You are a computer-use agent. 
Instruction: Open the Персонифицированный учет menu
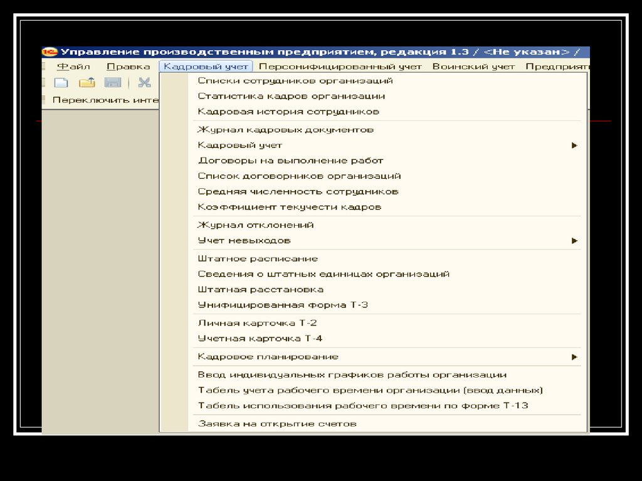coord(340,66)
